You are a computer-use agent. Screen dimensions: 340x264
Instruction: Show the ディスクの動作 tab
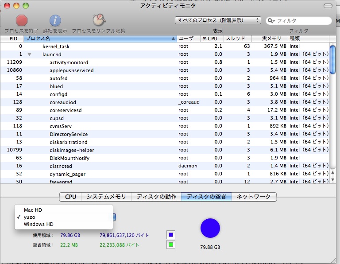pos(156,197)
